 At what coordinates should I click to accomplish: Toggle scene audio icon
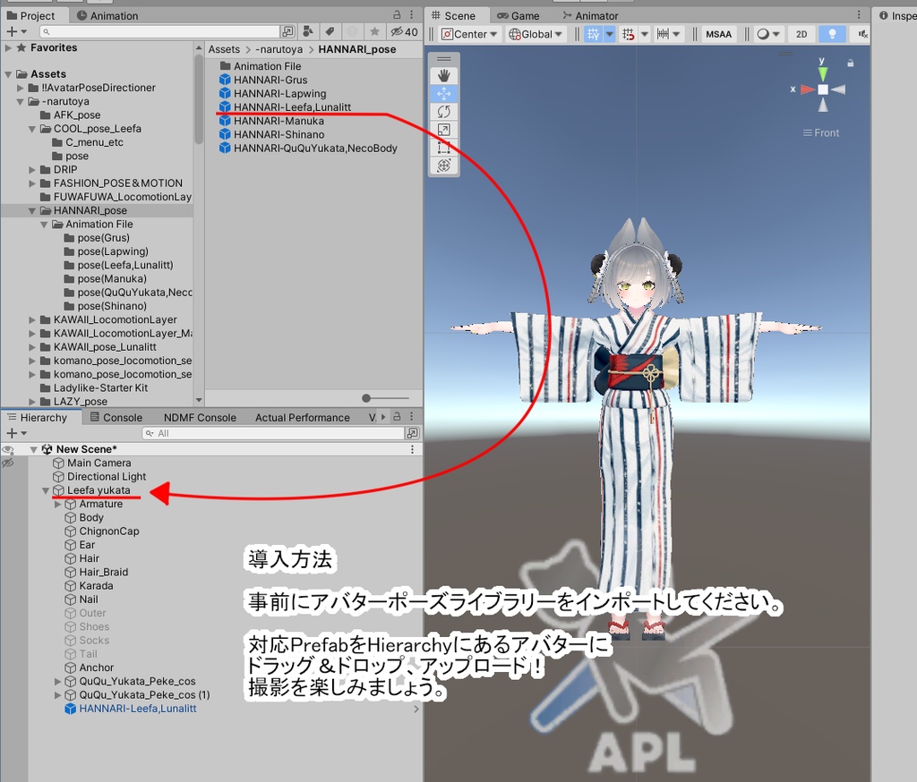tap(862, 34)
